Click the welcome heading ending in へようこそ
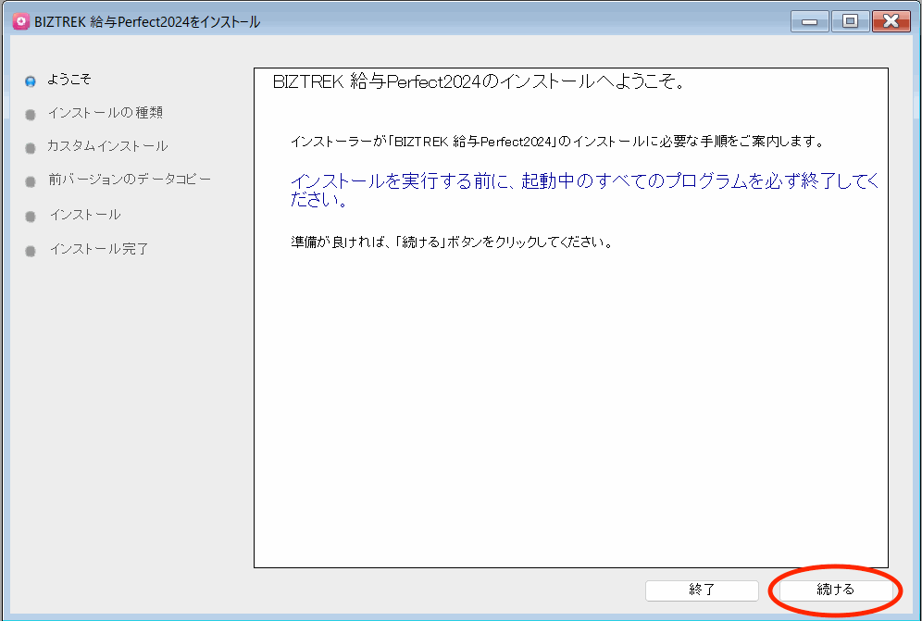The height and width of the screenshot is (621, 922). pyautogui.click(x=480, y=81)
